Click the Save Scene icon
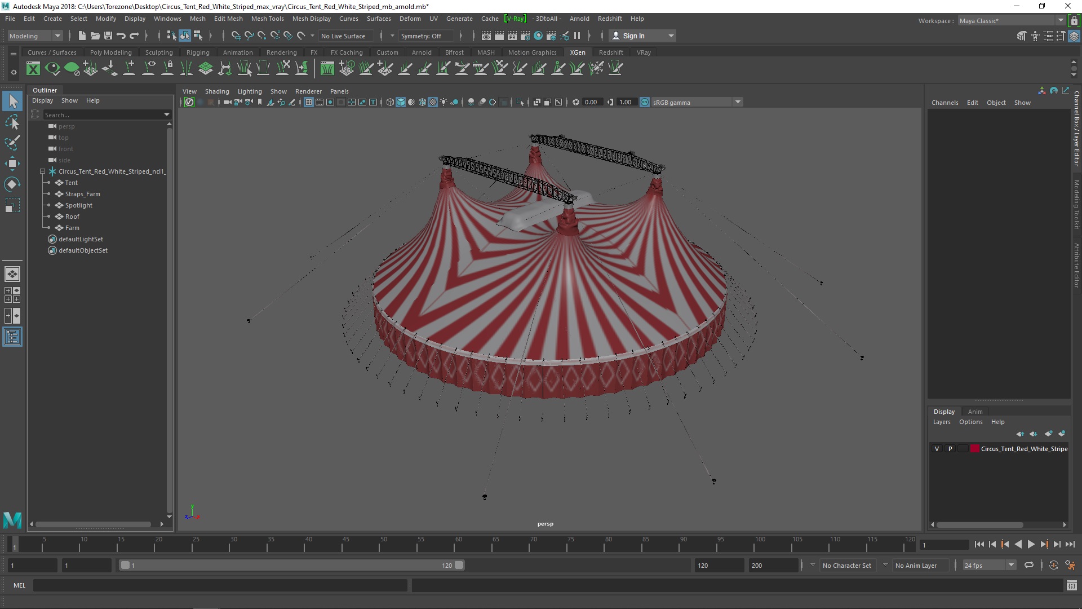 pos(108,36)
